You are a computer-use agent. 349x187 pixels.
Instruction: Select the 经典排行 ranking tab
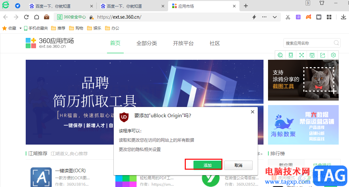[x=322, y=165]
